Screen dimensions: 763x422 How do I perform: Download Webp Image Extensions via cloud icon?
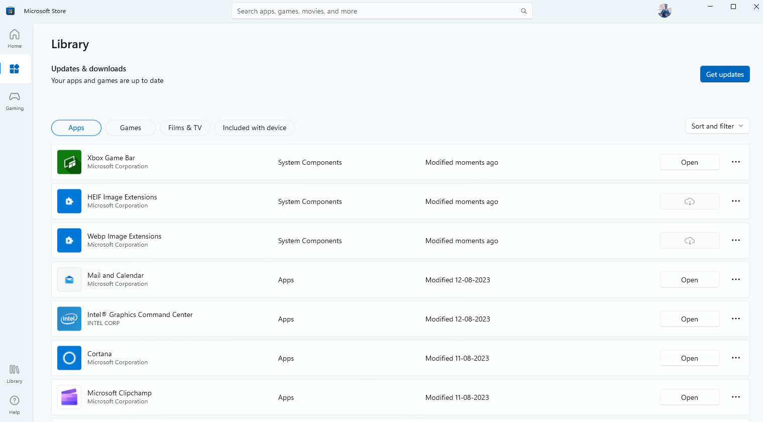[689, 241]
